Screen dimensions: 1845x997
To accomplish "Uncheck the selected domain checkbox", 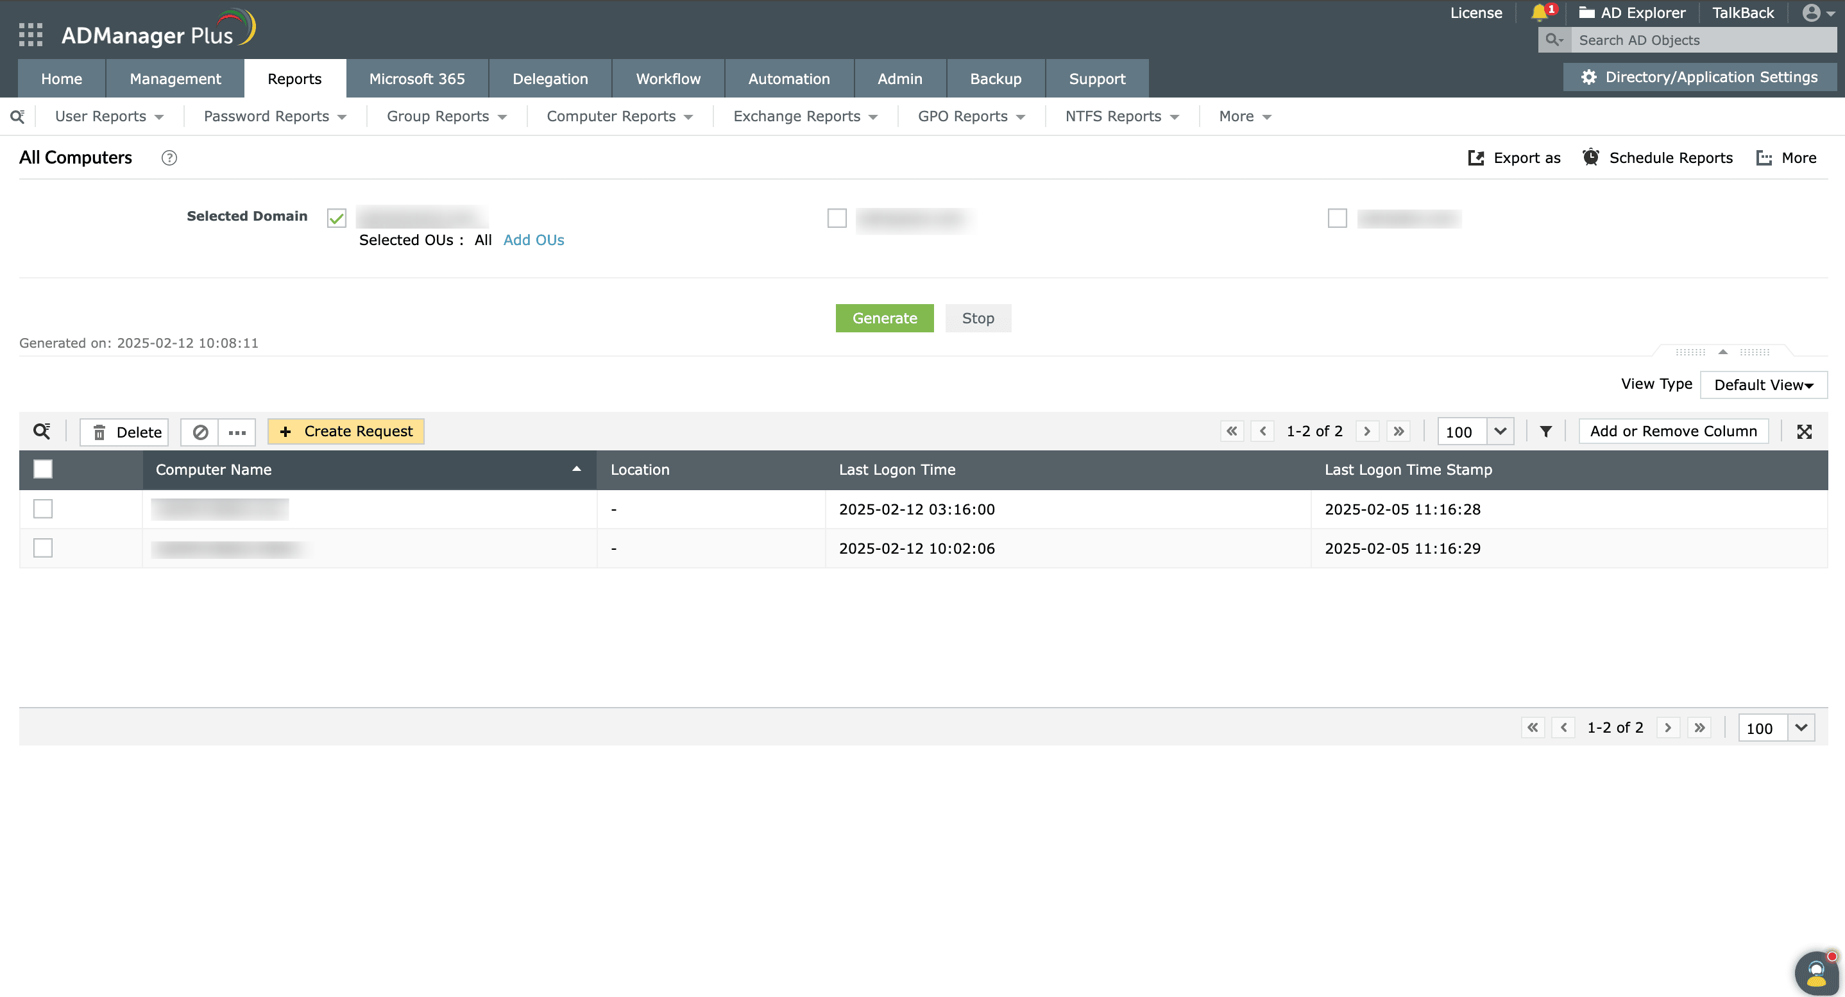I will [337, 217].
